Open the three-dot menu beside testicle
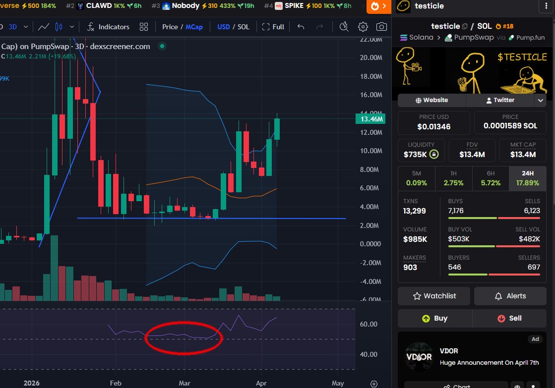 coord(547,5)
